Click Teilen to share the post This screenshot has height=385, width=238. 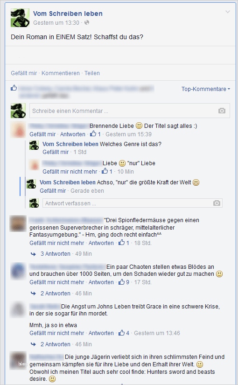click(x=92, y=73)
